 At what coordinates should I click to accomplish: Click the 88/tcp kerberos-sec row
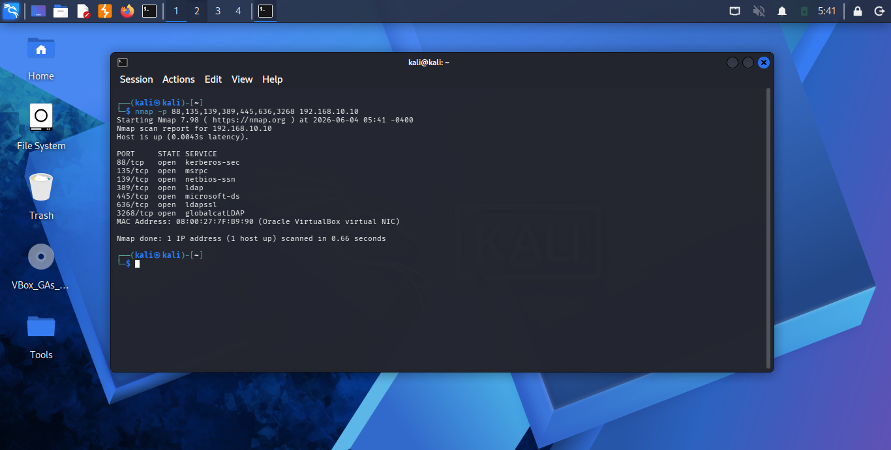pyautogui.click(x=178, y=162)
